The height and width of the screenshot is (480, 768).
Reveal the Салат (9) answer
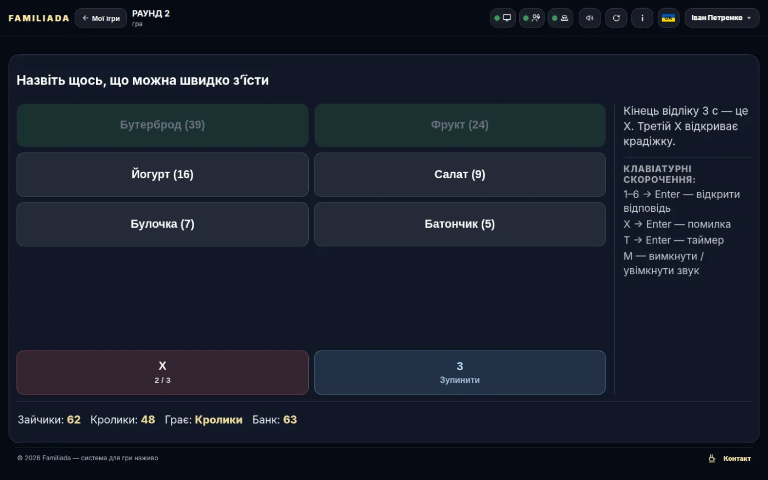[x=460, y=174]
